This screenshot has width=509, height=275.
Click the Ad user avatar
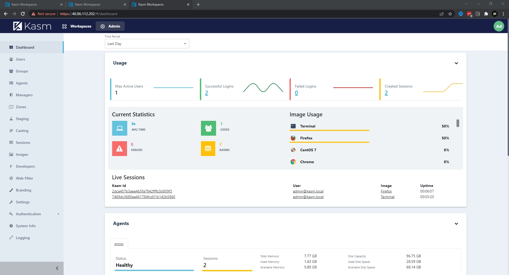499,26
